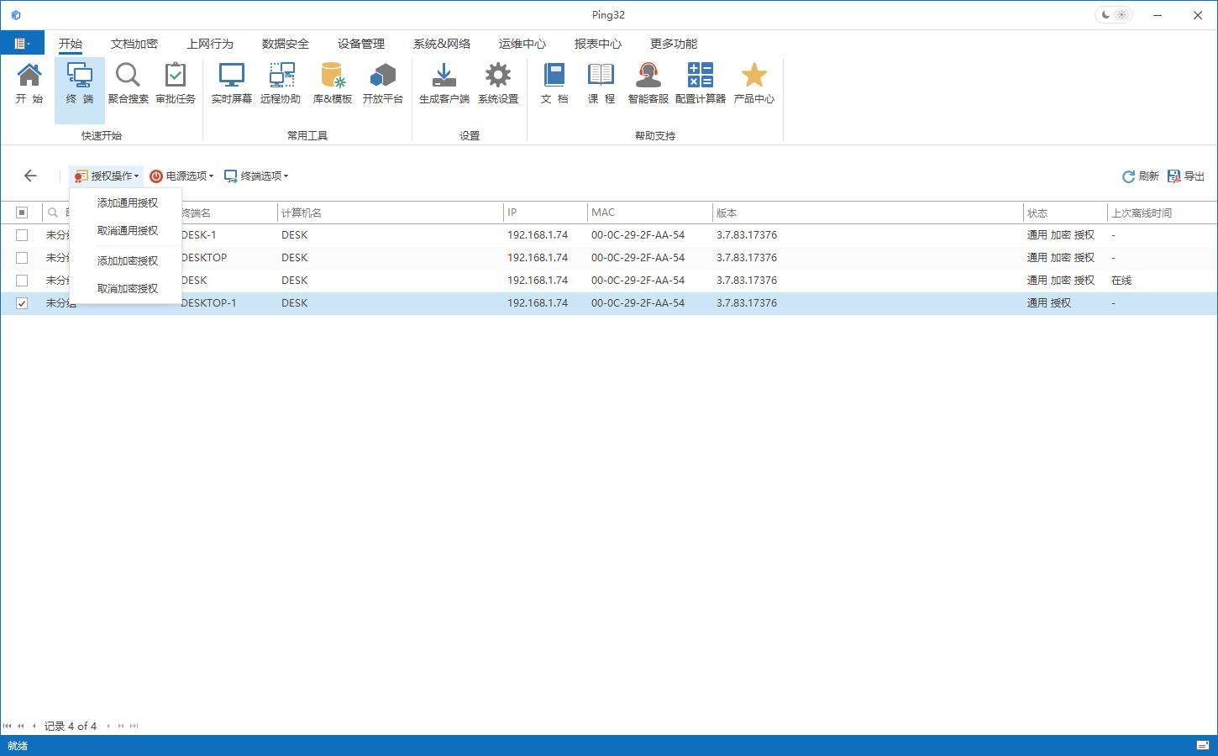
Task: Click the 导出 export button
Action: [1186, 176]
